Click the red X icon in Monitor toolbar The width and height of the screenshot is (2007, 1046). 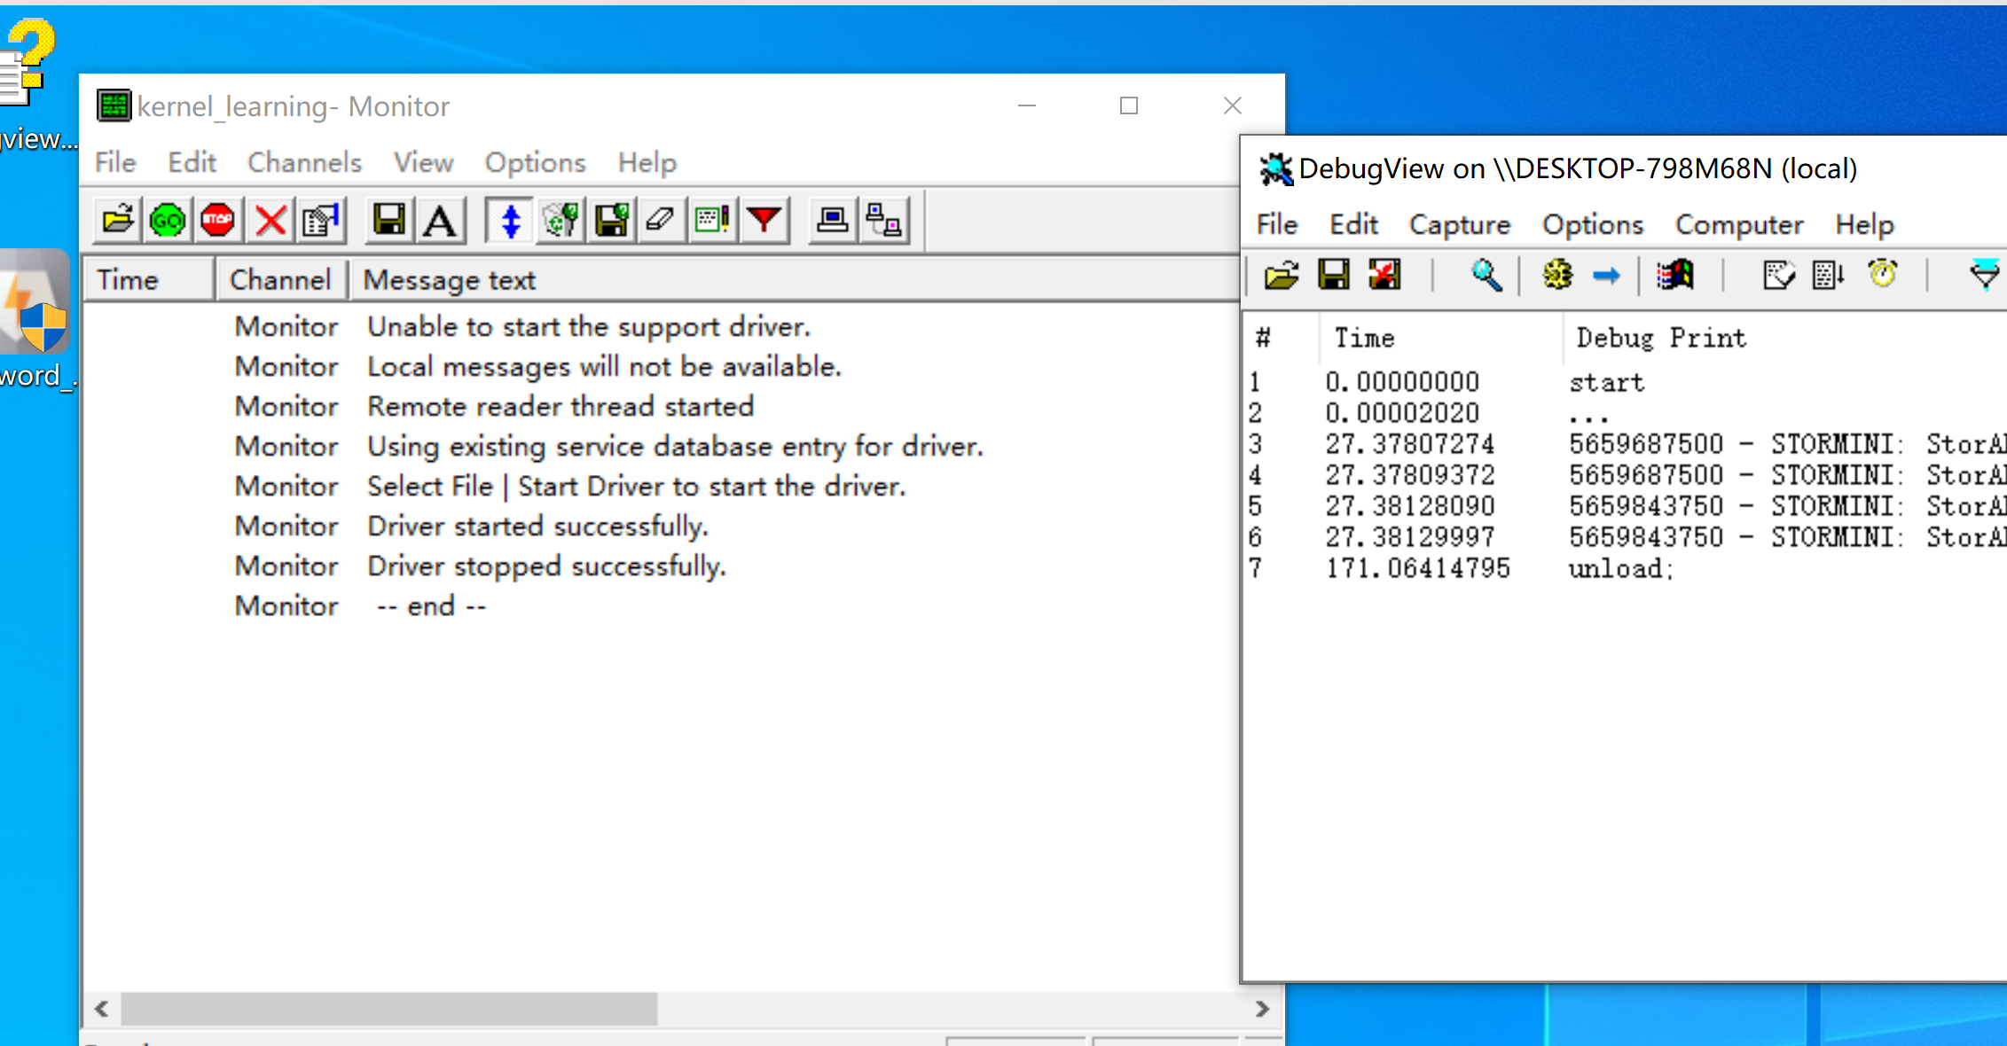click(x=270, y=220)
